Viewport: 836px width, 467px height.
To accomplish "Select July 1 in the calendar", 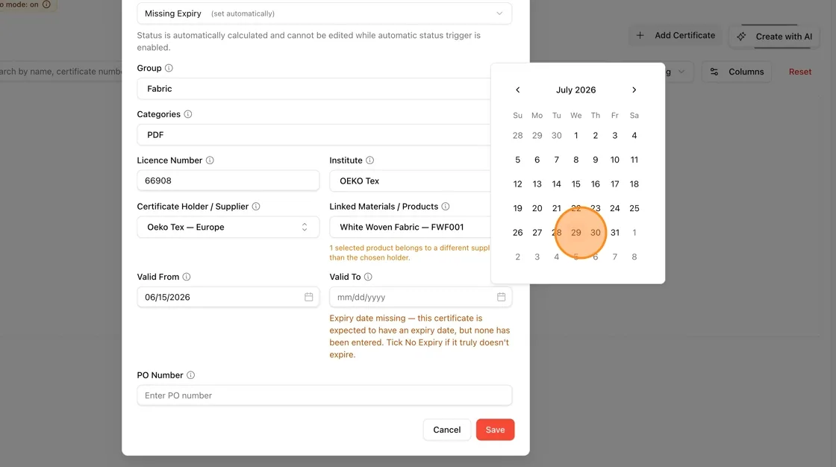I will pyautogui.click(x=575, y=136).
